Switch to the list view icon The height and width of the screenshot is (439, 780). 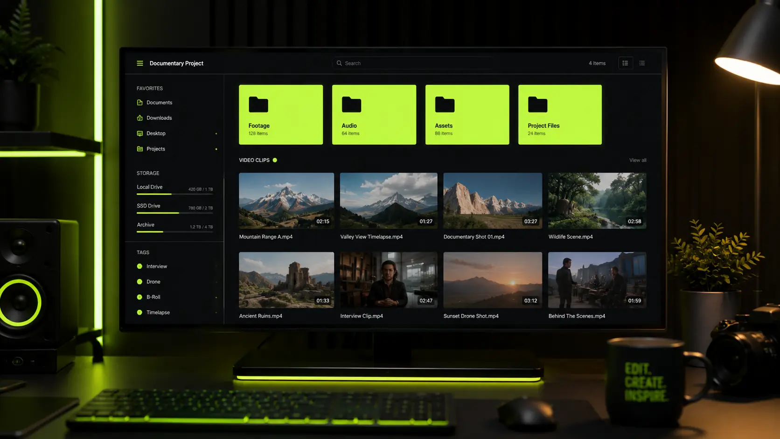click(642, 63)
